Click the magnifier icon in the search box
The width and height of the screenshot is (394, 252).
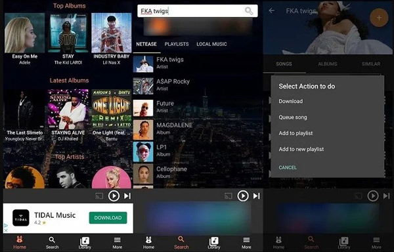click(249, 10)
